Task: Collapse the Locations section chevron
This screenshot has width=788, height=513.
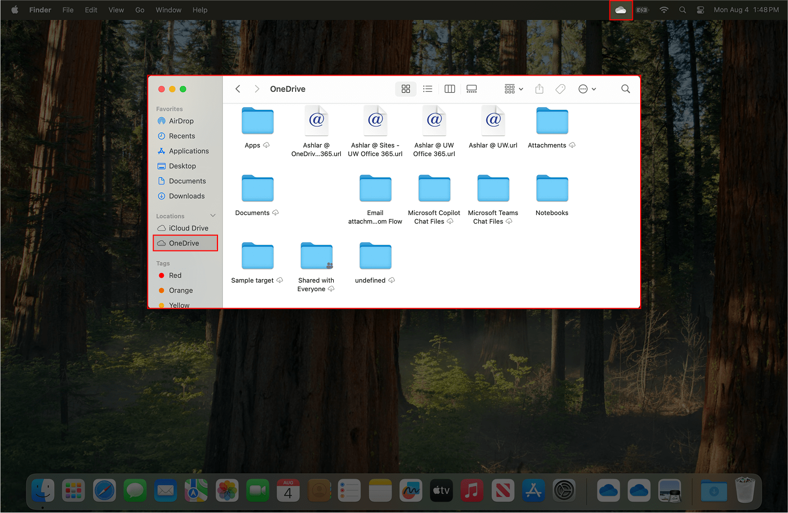Action: (x=213, y=215)
